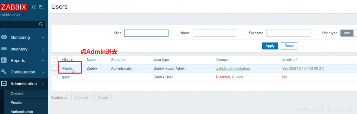The width and height of the screenshot is (357, 114).
Task: Sort by the Name column header
Action: pos(91,60)
